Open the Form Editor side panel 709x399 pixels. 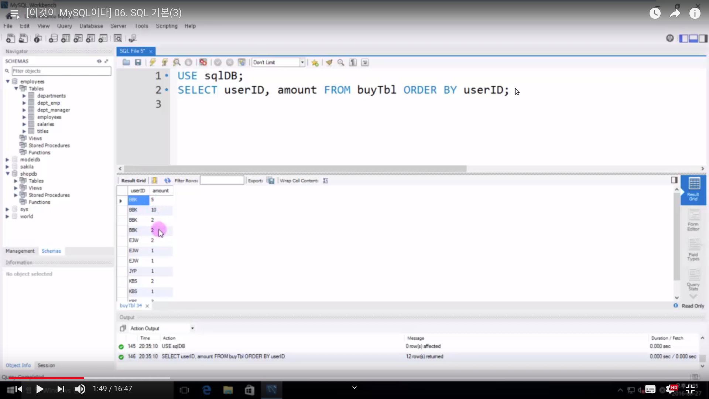click(693, 220)
